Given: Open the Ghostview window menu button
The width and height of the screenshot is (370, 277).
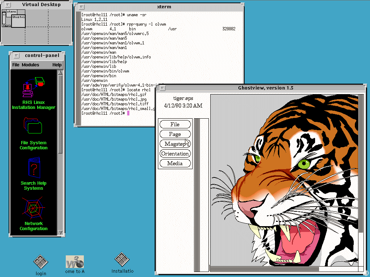Looking at the screenshot, I should (162, 88).
